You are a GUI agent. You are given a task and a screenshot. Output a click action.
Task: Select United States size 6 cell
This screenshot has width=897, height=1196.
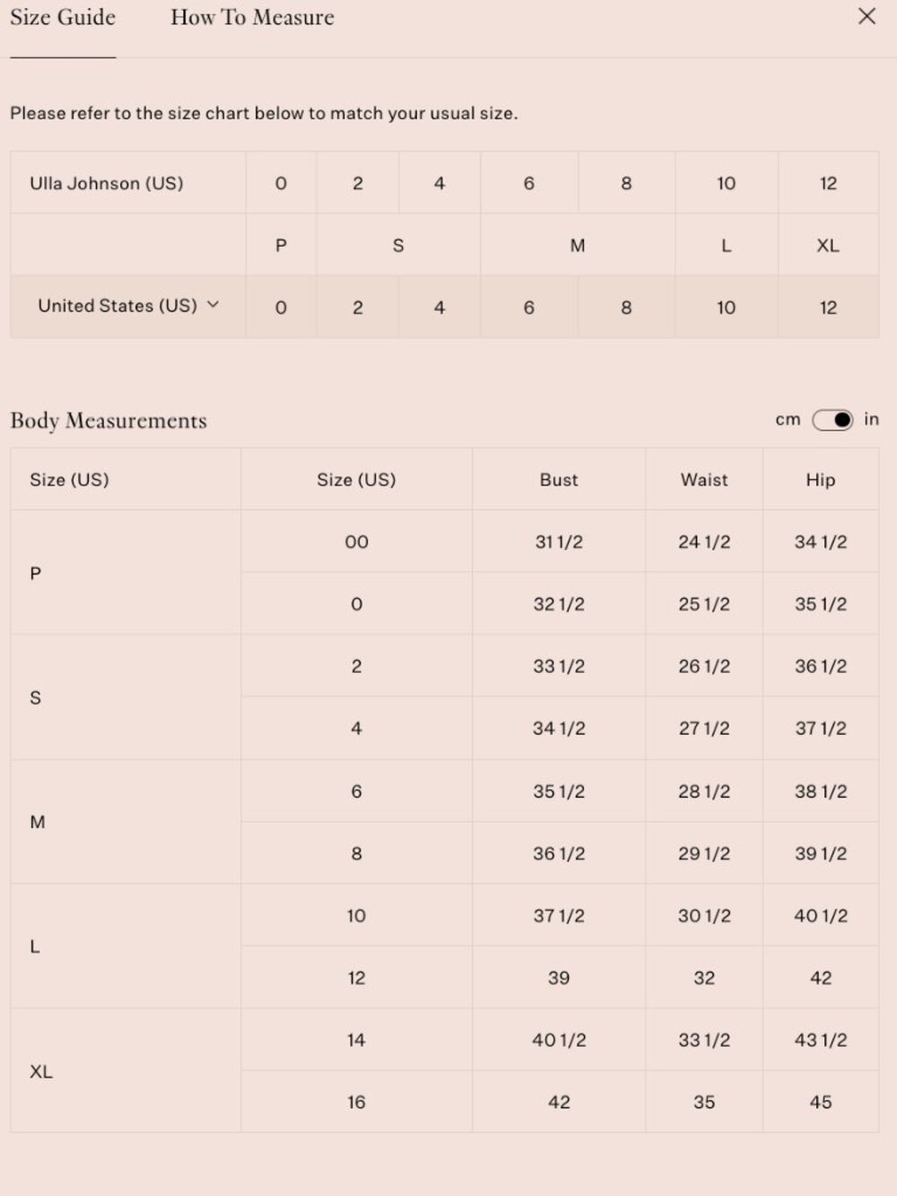point(529,307)
